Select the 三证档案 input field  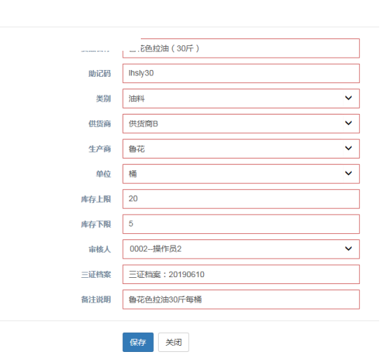point(241,274)
